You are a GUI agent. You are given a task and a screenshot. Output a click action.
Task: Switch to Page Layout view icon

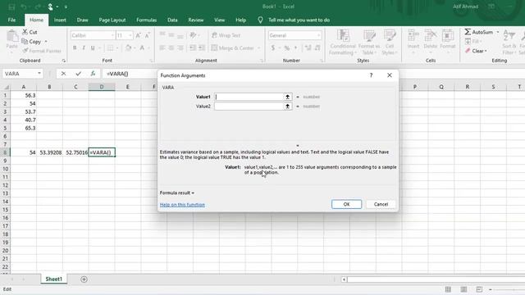tap(463, 289)
